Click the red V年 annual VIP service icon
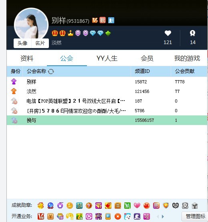208x222 pixels. [x=41, y=216]
